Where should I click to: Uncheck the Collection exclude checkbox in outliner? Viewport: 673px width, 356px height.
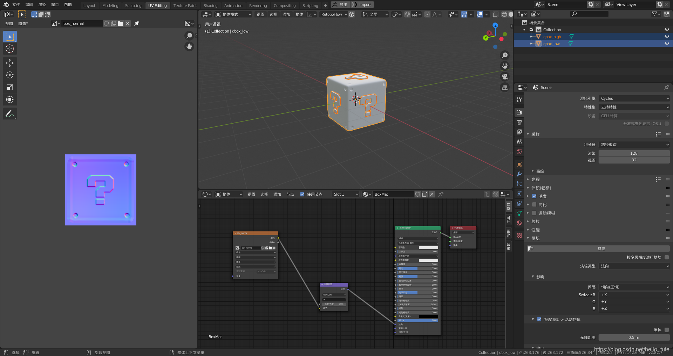(531, 30)
